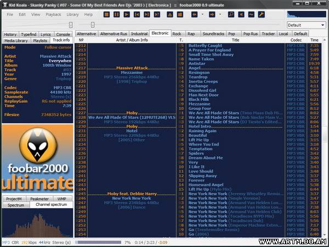The width and height of the screenshot is (329, 247).
Task: Open the Tracker playlist tab
Action: click(268, 34)
